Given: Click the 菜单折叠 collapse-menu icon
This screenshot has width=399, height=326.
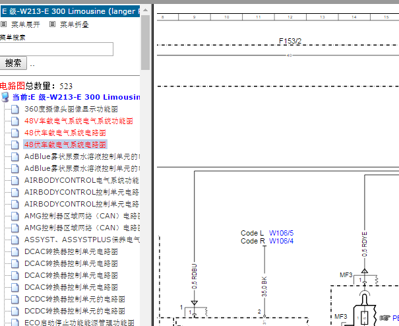Looking at the screenshot, I should pos(52,24).
